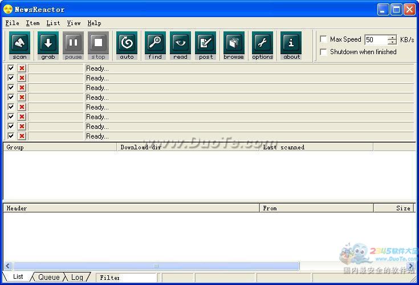Open the browse files icon

pos(234,46)
